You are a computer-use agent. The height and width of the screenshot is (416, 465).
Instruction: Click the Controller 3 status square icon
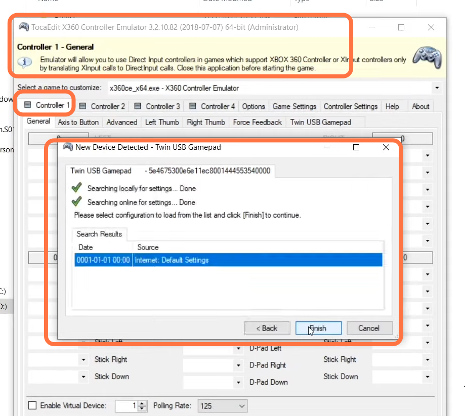[x=138, y=106]
